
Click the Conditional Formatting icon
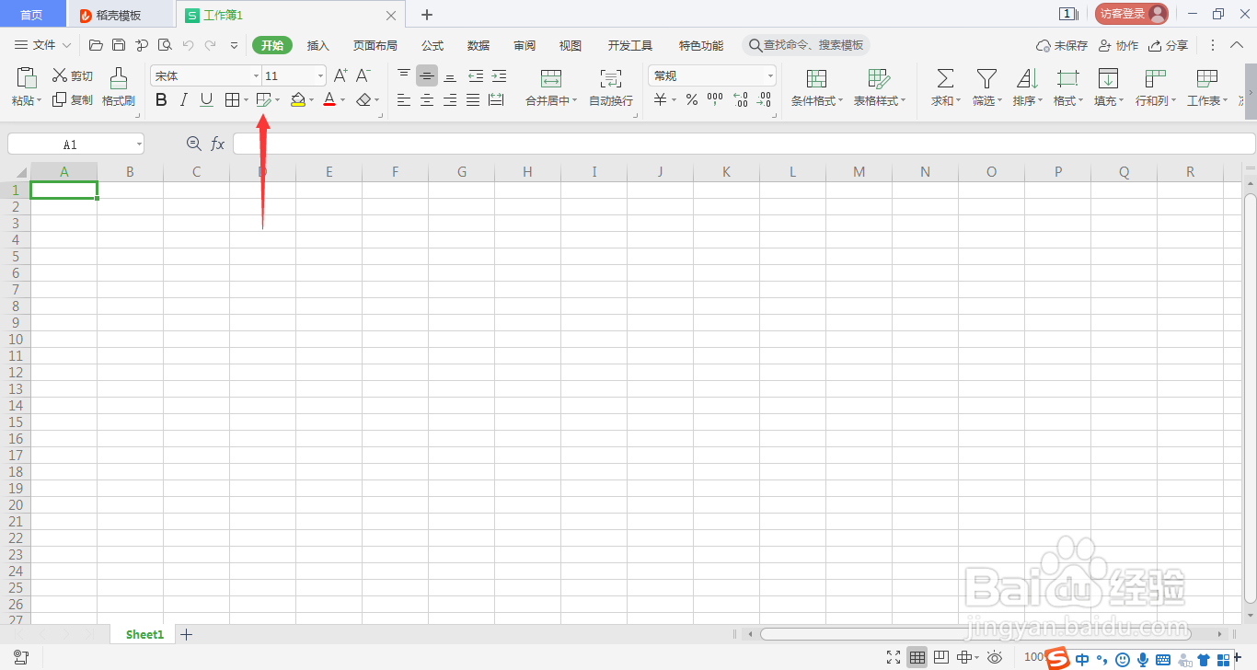[816, 78]
